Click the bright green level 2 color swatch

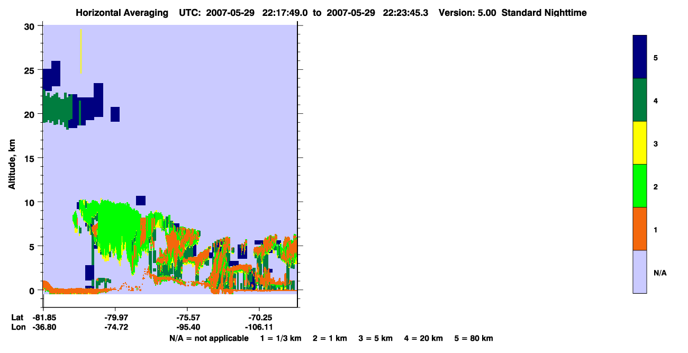[640, 186]
